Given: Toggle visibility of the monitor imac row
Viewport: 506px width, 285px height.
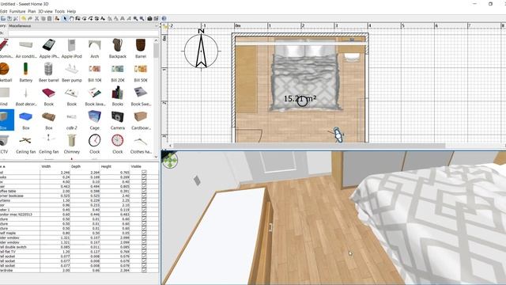Looking at the screenshot, I should click(144, 215).
